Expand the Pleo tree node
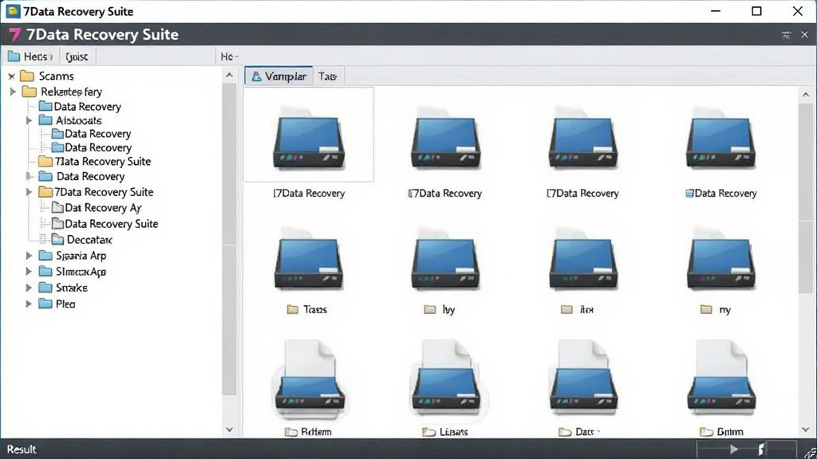The width and height of the screenshot is (817, 459). click(x=30, y=304)
